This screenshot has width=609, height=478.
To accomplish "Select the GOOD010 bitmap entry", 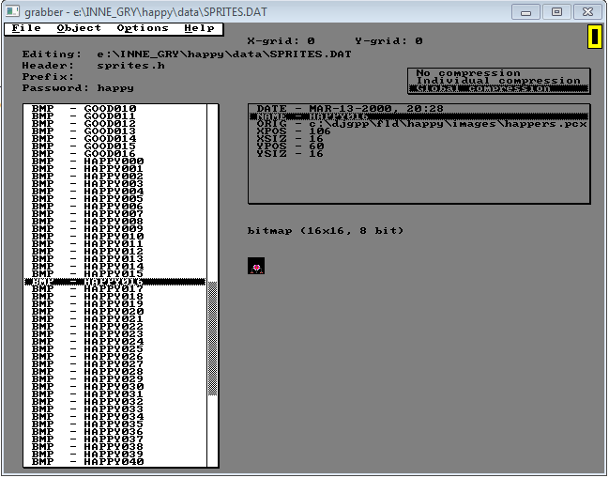I will (x=110, y=109).
